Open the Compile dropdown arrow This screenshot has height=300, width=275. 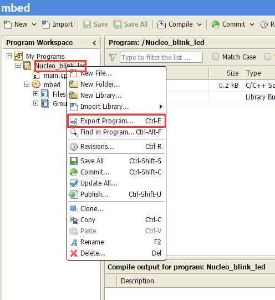tap(199, 24)
